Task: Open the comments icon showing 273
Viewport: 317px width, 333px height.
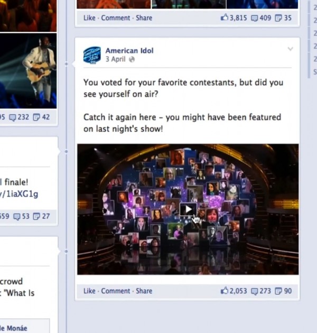Action: coord(255,291)
